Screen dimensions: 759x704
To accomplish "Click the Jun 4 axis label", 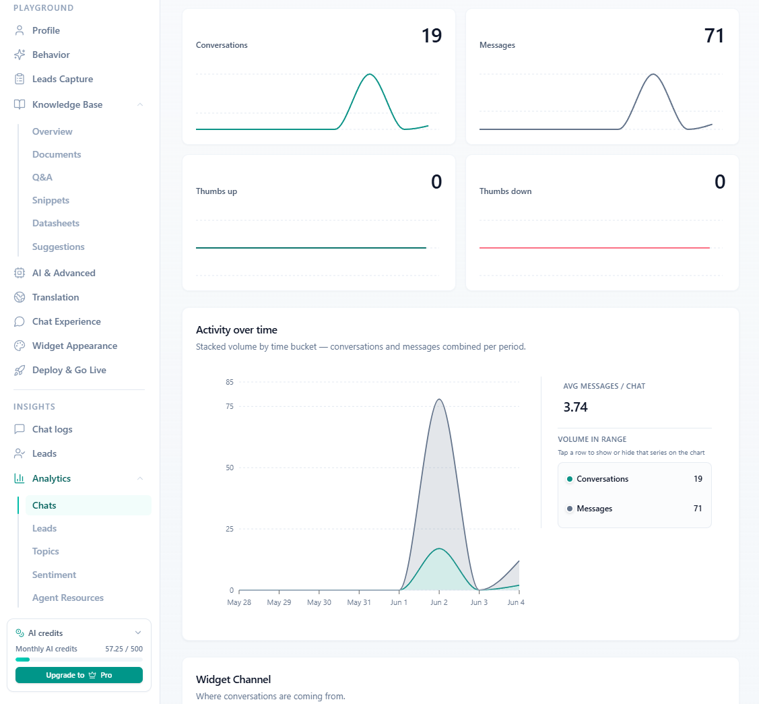I will [x=515, y=602].
